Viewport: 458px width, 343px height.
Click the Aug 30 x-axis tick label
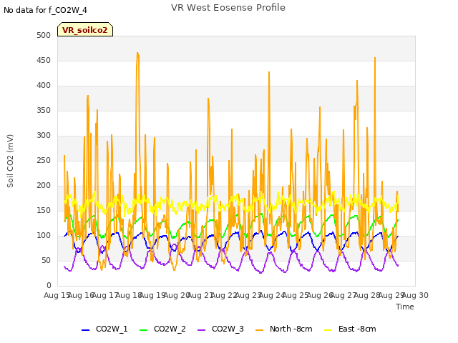[x=416, y=295]
